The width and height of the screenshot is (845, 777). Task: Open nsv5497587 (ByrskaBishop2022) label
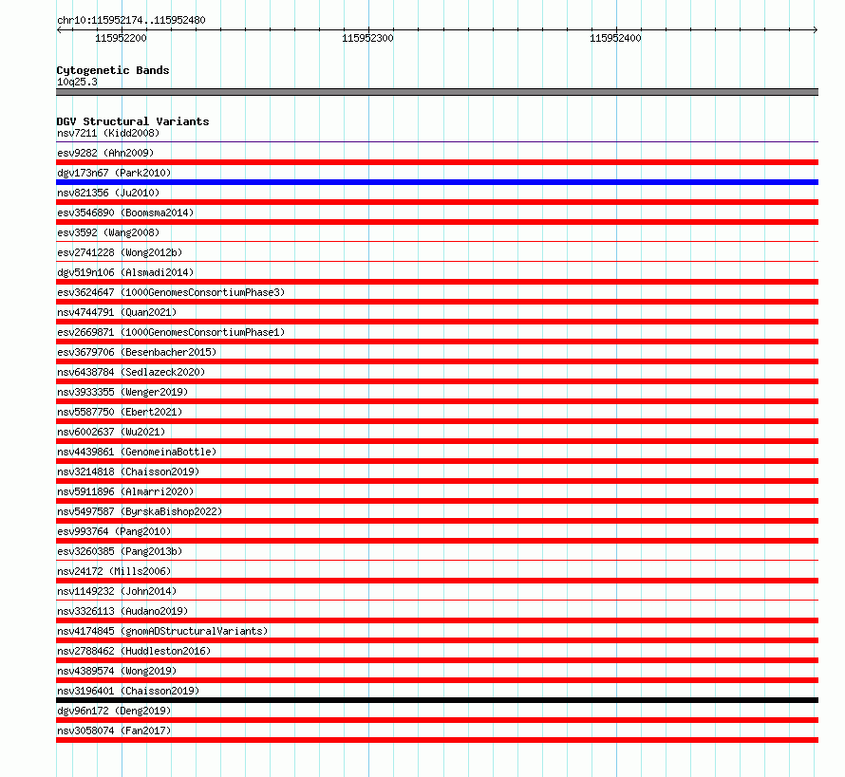coord(140,511)
